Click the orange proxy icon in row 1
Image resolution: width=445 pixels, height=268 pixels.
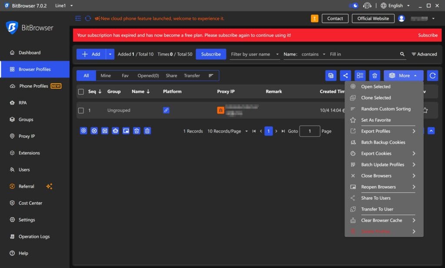pyautogui.click(x=220, y=110)
